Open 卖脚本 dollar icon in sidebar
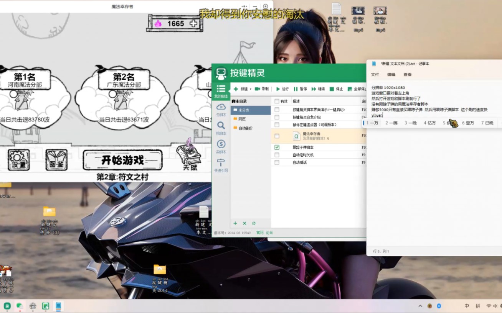The width and height of the screenshot is (502, 313). coord(221,147)
